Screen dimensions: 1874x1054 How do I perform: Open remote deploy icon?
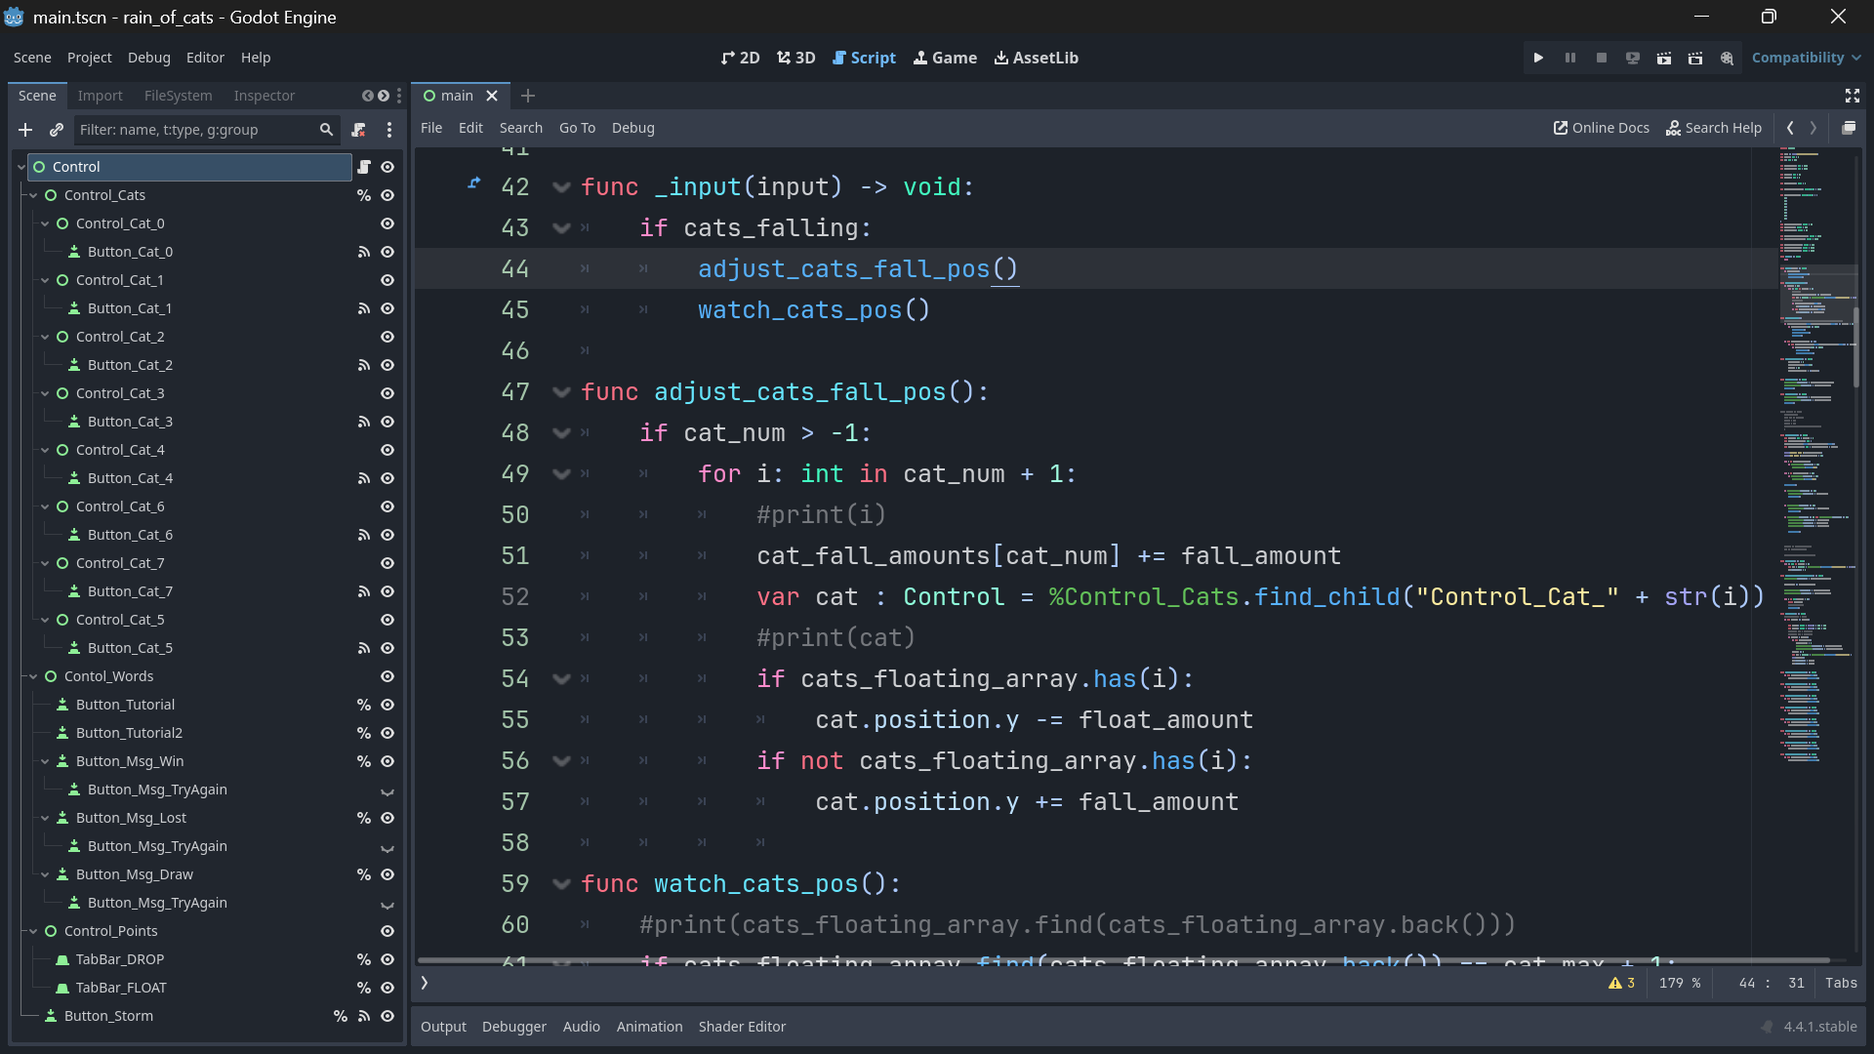pyautogui.click(x=1632, y=58)
